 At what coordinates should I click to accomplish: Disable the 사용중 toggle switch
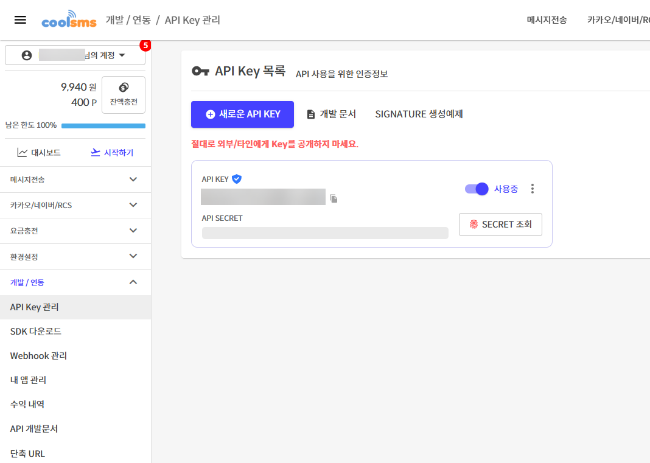pyautogui.click(x=475, y=189)
